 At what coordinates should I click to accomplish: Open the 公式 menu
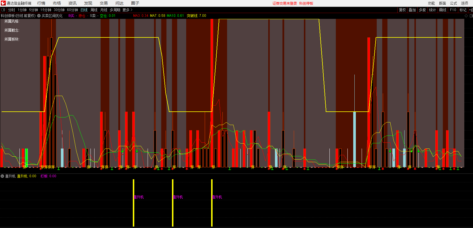454,3
